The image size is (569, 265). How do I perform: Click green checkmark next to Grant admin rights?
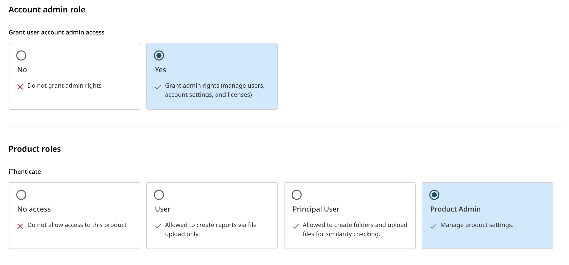point(158,87)
